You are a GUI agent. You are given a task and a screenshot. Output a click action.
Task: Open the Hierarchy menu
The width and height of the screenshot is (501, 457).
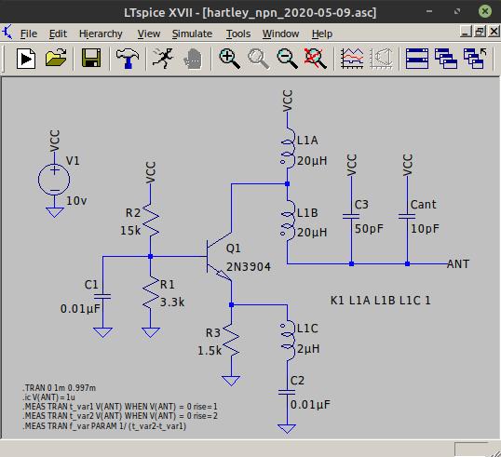point(101,34)
